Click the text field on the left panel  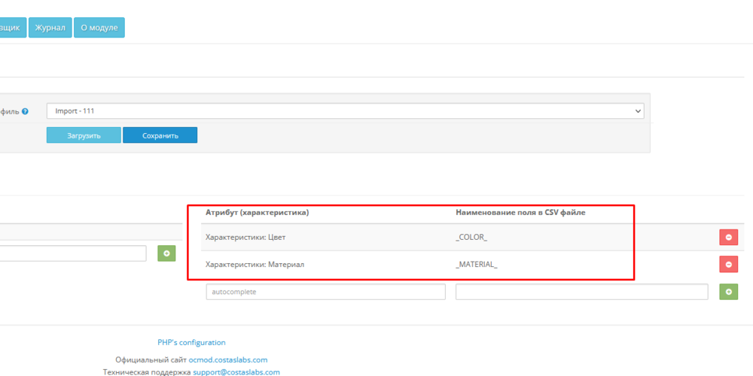click(72, 253)
